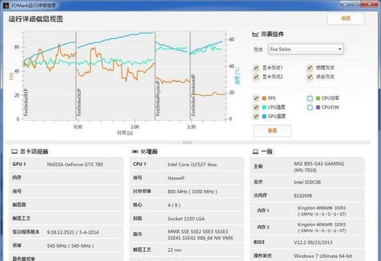
Task: Click Intel Core i3/i5/i7 4xxx value
Action: (x=192, y=164)
